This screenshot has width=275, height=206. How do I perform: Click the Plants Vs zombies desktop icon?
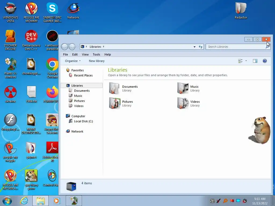10,68
